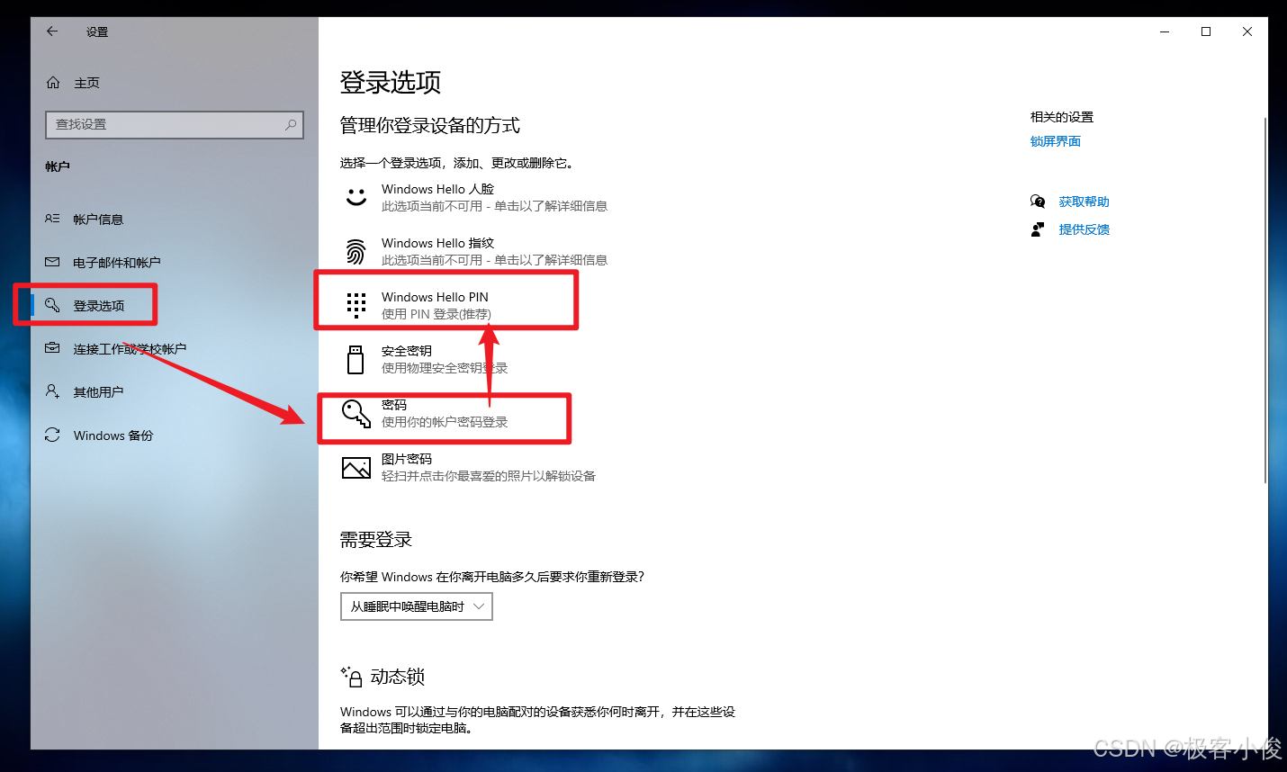Expand the 密码 sign-in option
This screenshot has height=772, width=1287.
pos(445,414)
